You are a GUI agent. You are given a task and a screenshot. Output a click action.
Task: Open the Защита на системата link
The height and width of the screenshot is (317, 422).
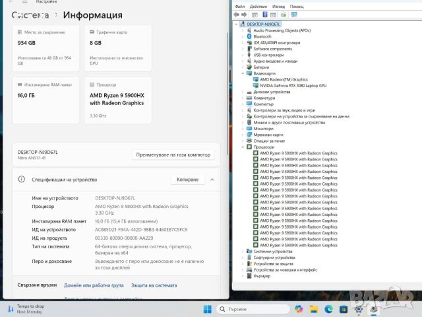point(154,285)
